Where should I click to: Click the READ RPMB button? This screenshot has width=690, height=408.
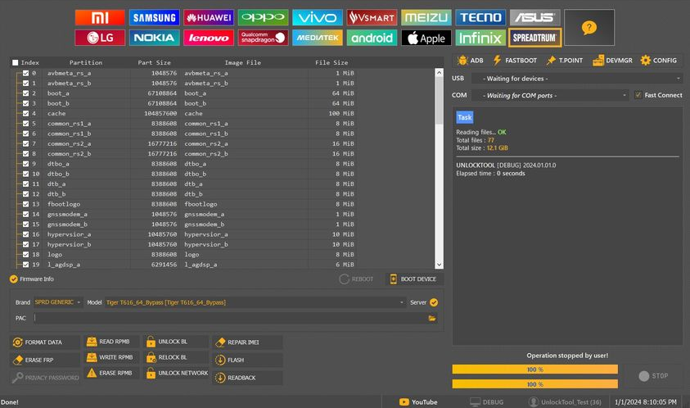coord(112,342)
